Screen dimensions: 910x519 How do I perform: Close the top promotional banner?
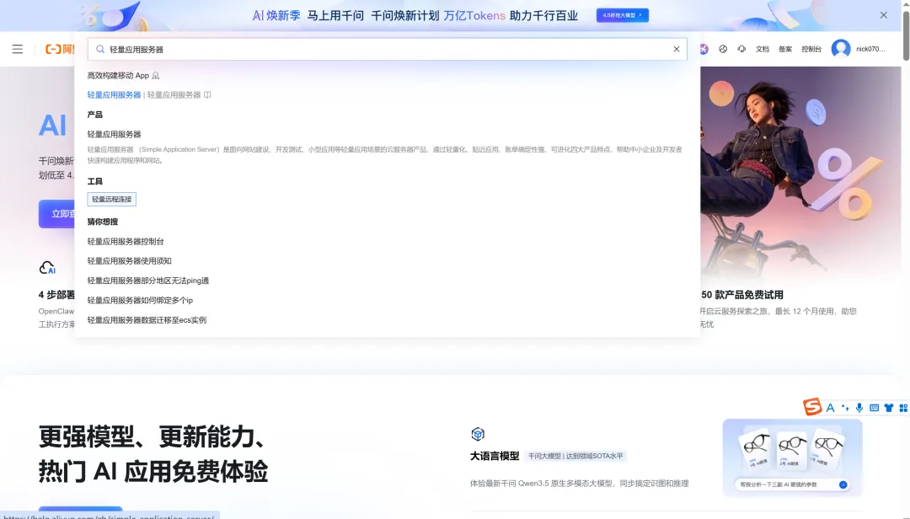(883, 15)
